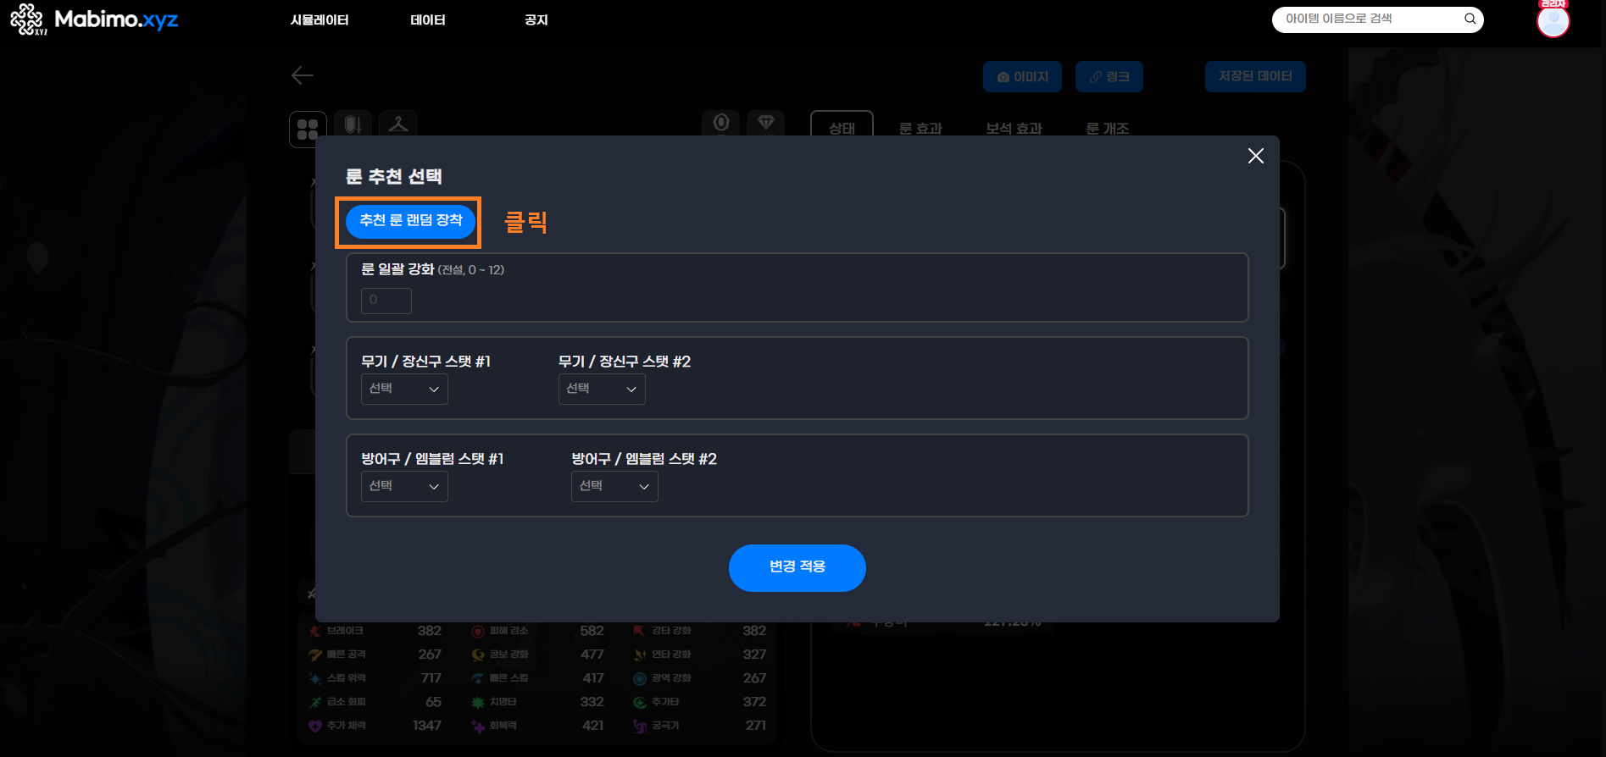Click the 급소 회피 value 65

[433, 702]
